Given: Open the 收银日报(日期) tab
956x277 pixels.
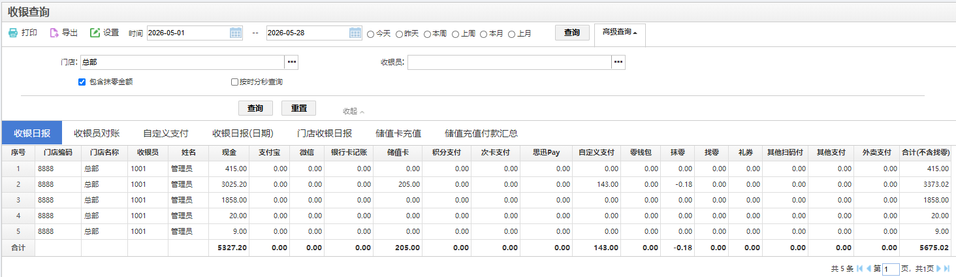Looking at the screenshot, I should tap(242, 133).
